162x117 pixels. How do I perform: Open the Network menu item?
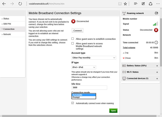point(13,34)
